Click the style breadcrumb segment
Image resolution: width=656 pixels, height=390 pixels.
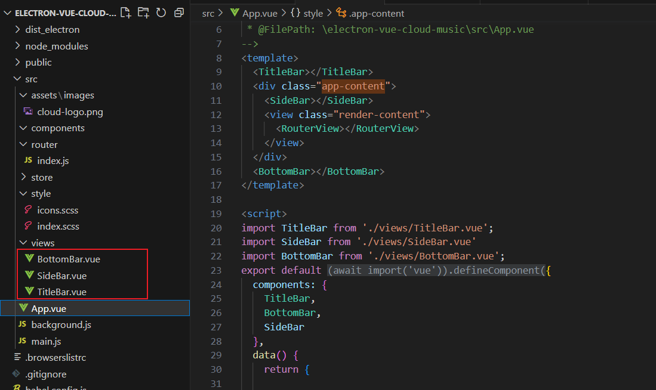(313, 13)
